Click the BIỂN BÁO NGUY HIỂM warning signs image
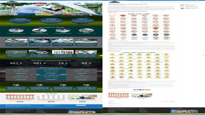This screenshot has height=115, width=205. (139, 65)
